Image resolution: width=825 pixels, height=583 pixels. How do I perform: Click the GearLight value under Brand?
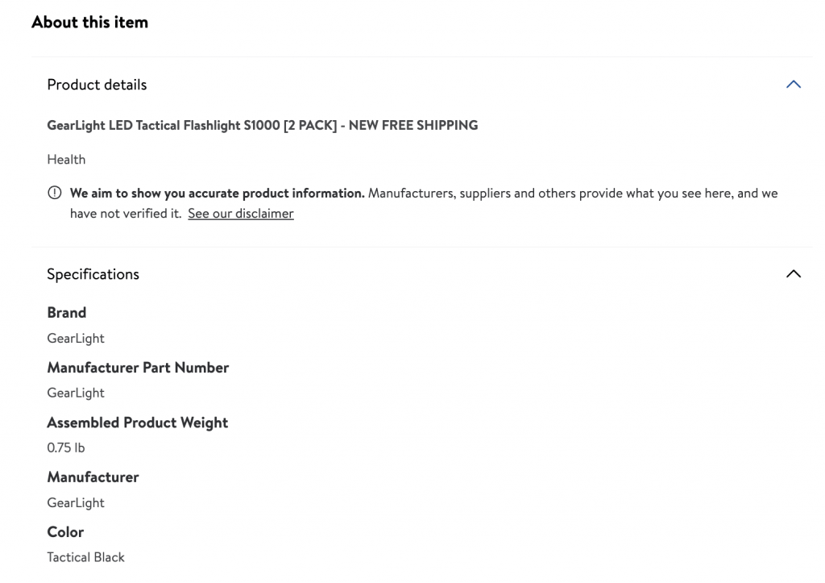[x=76, y=339]
